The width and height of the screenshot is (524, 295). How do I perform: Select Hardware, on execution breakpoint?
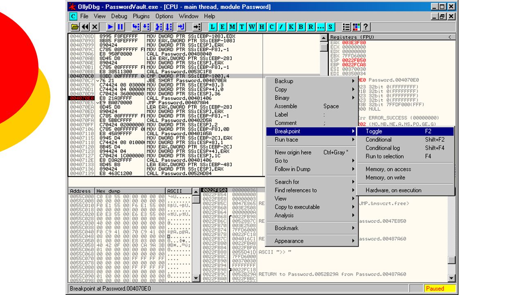(405, 190)
